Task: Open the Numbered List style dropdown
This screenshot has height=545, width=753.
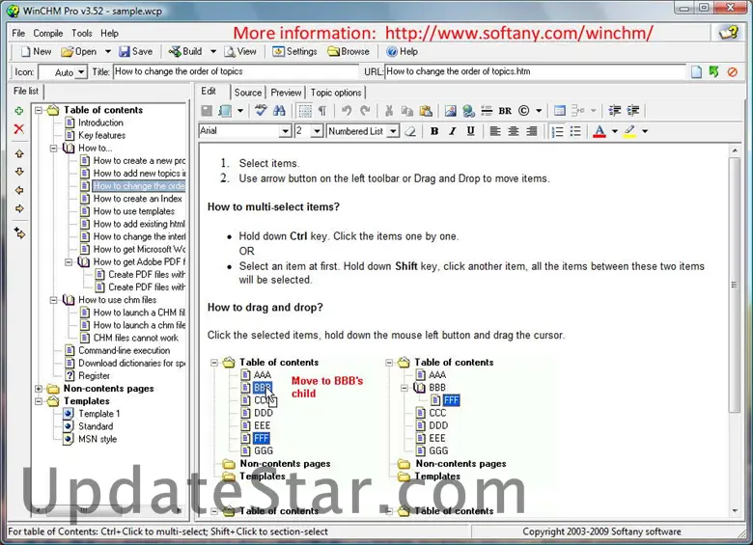Action: point(393,131)
